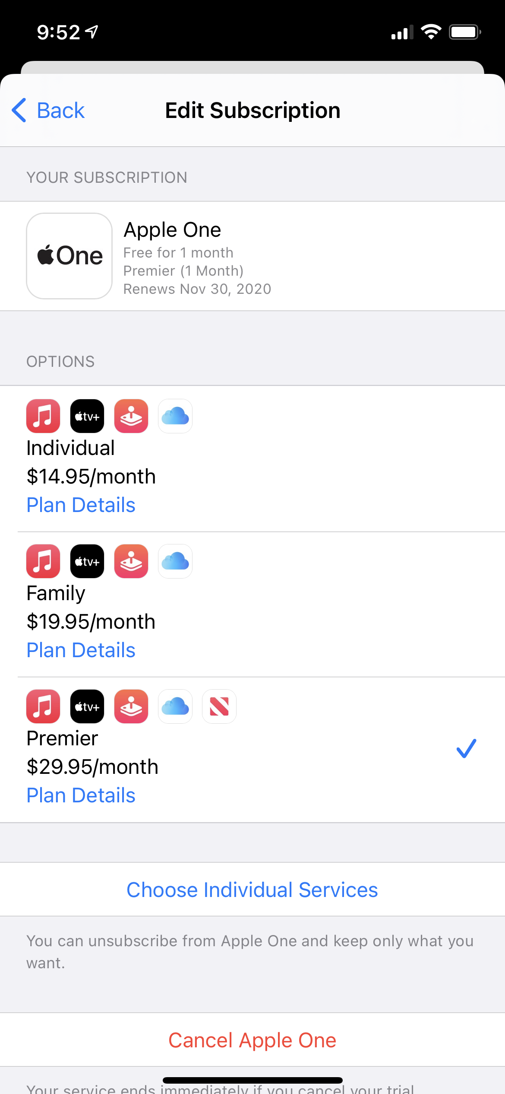Tap Cancel Apple One
This screenshot has width=505, height=1094.
(252, 1040)
